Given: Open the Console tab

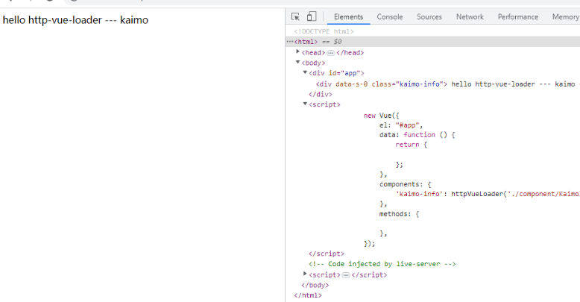Looking at the screenshot, I should pyautogui.click(x=389, y=16).
